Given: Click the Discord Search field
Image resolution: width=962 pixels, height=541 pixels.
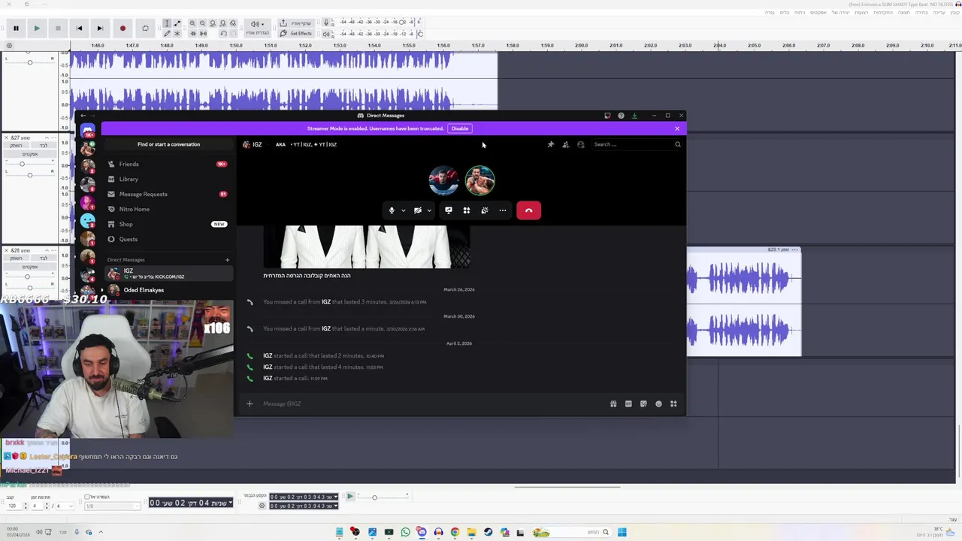Looking at the screenshot, I should [x=636, y=144].
